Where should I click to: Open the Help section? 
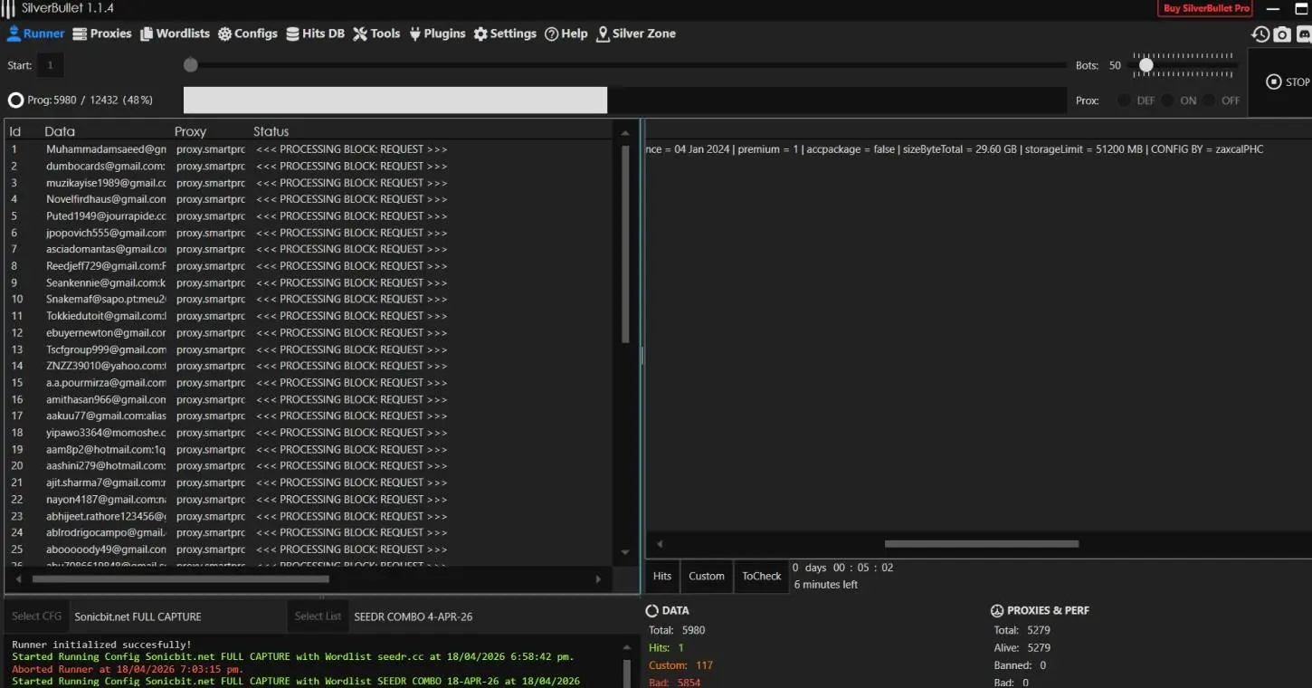point(566,33)
